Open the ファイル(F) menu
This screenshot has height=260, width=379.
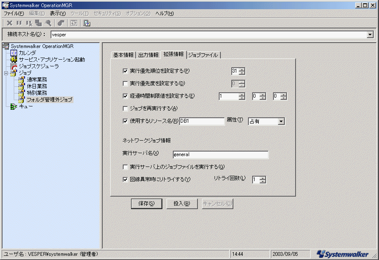click(14, 13)
